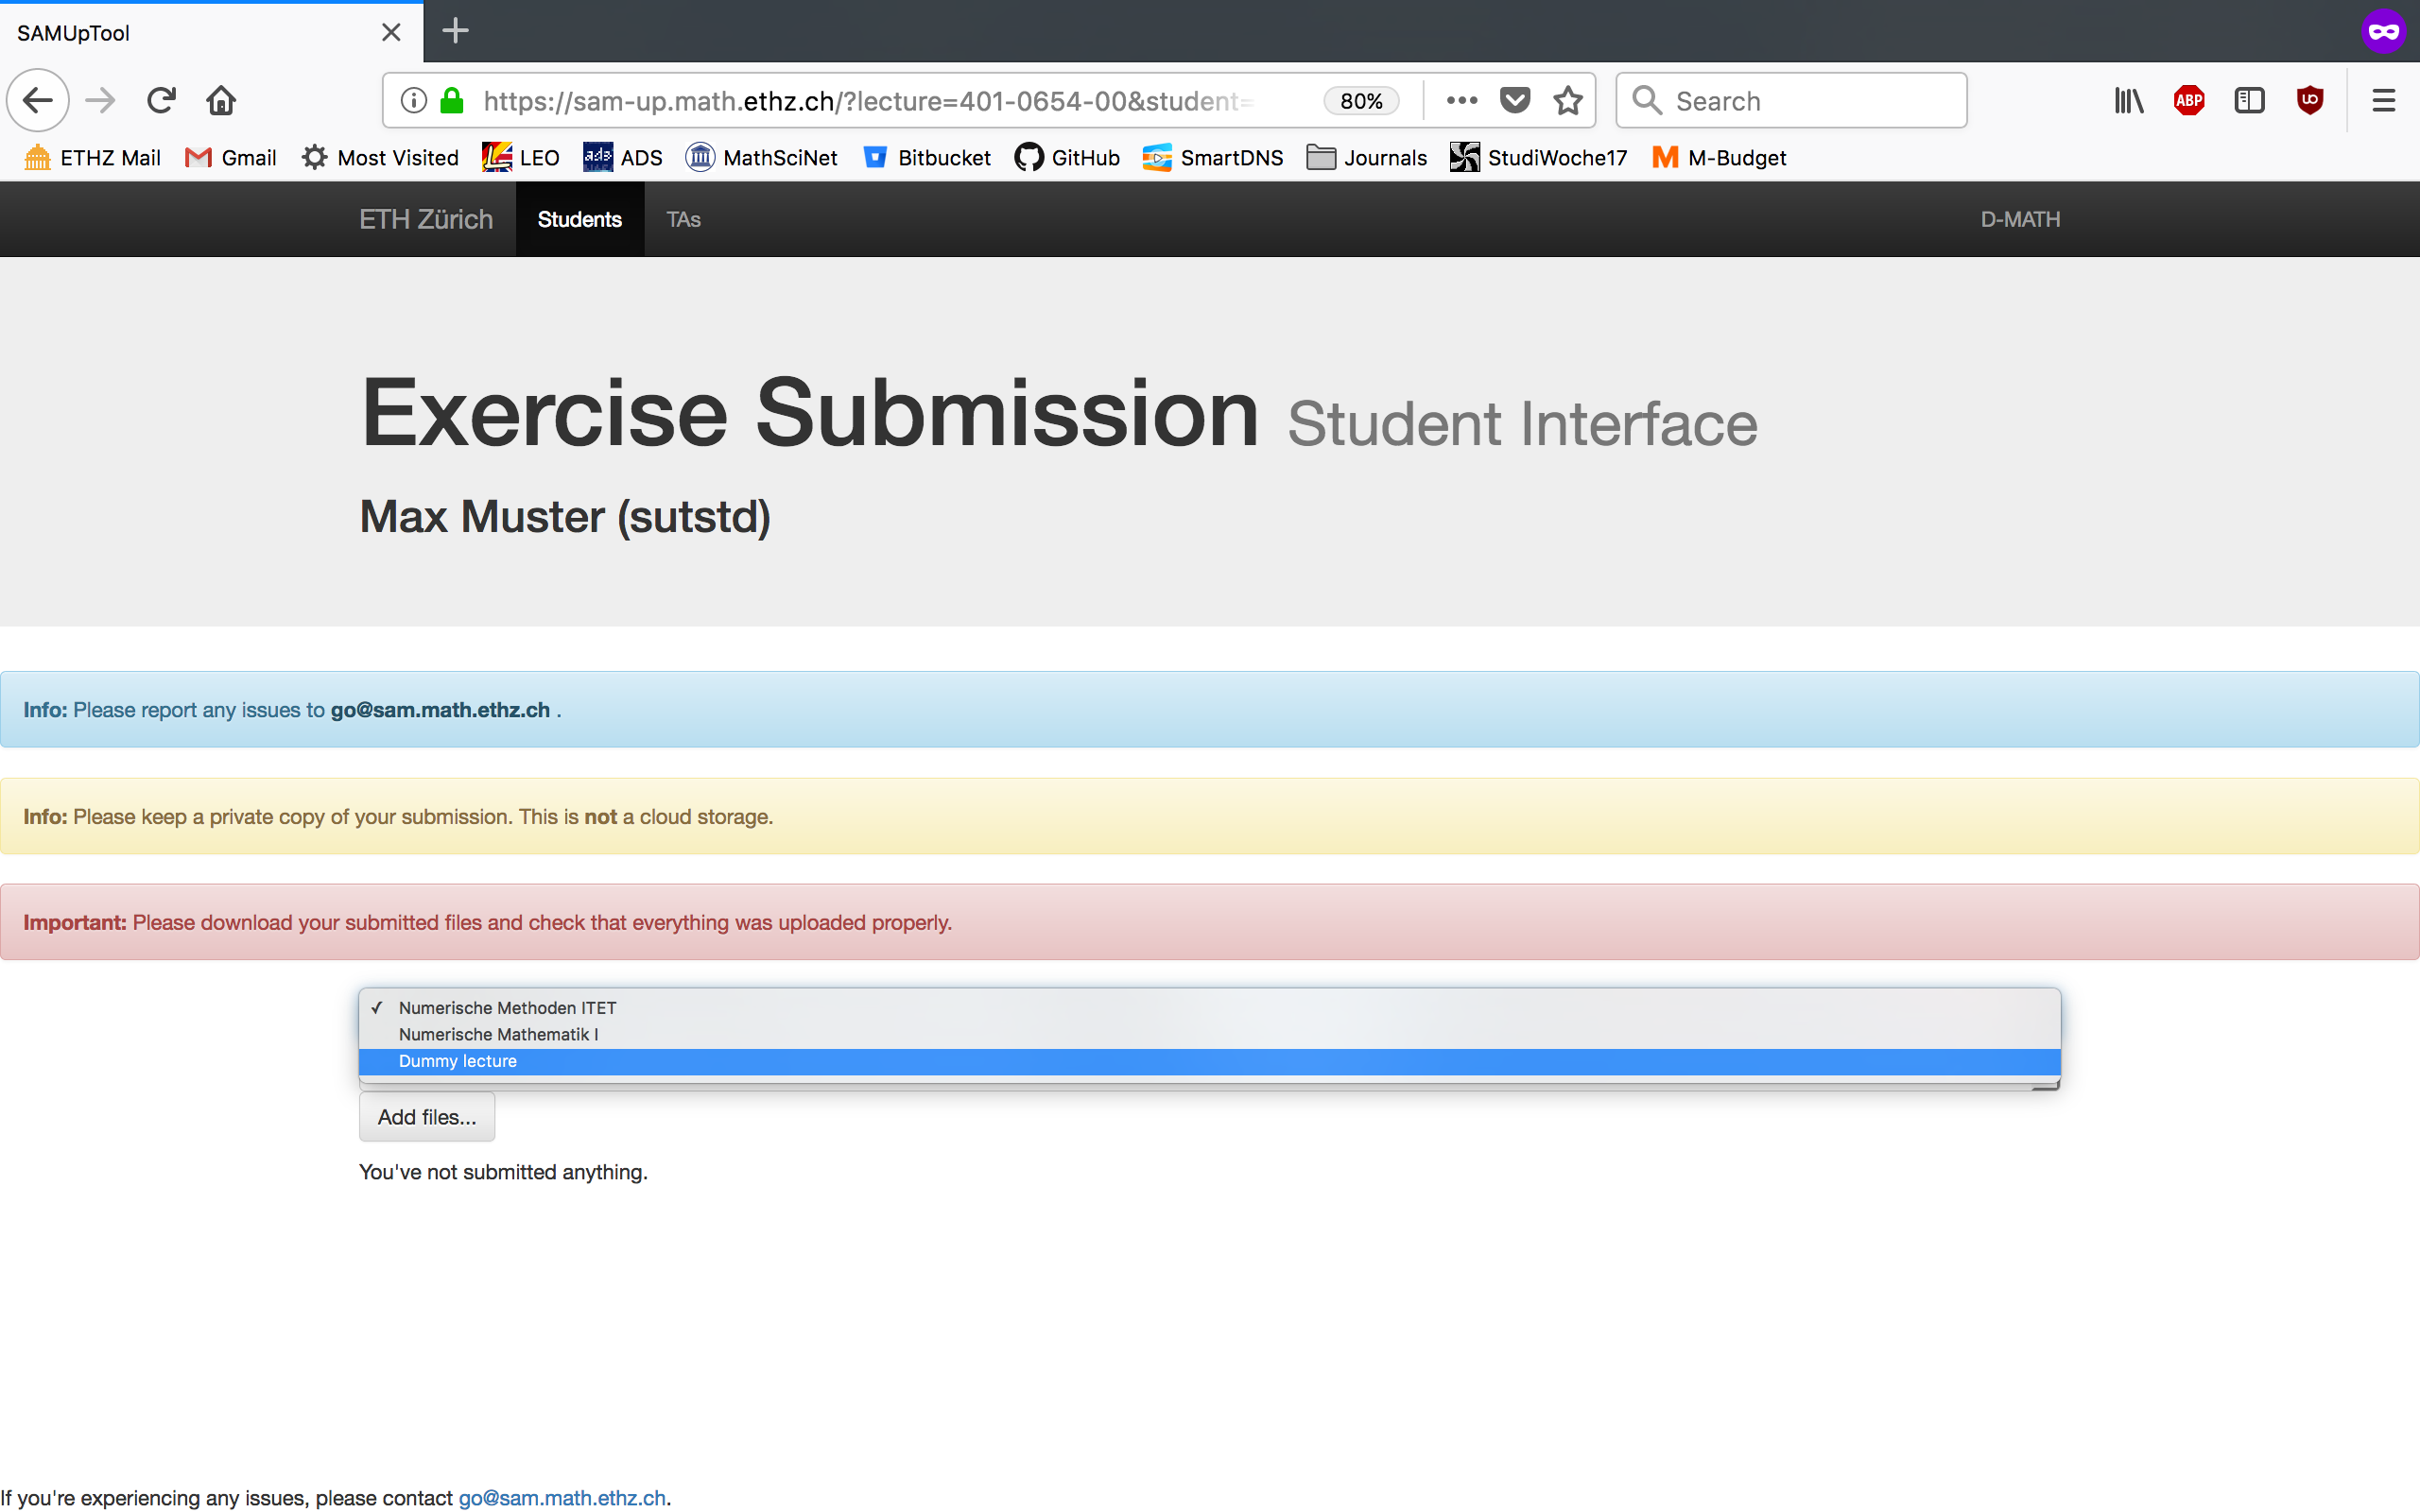This screenshot has height=1512, width=2420.
Task: Show site information icon in address bar
Action: coord(413,100)
